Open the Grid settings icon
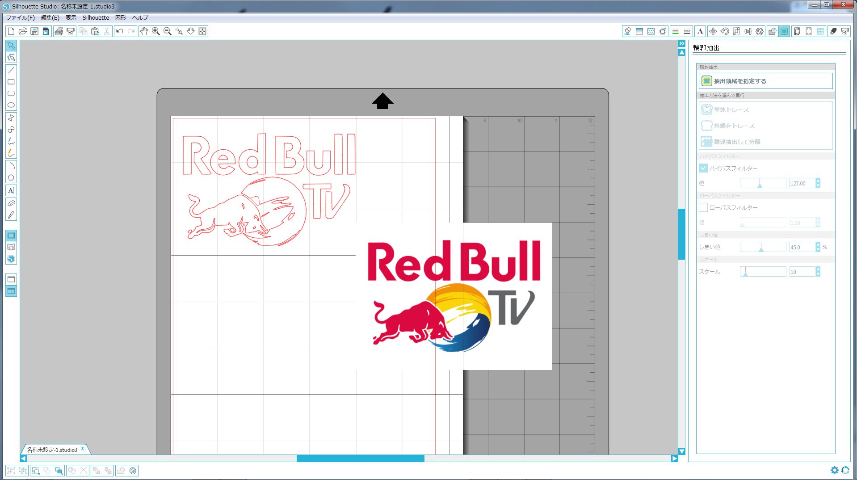Screen dimensions: 857x480 (x=820, y=31)
